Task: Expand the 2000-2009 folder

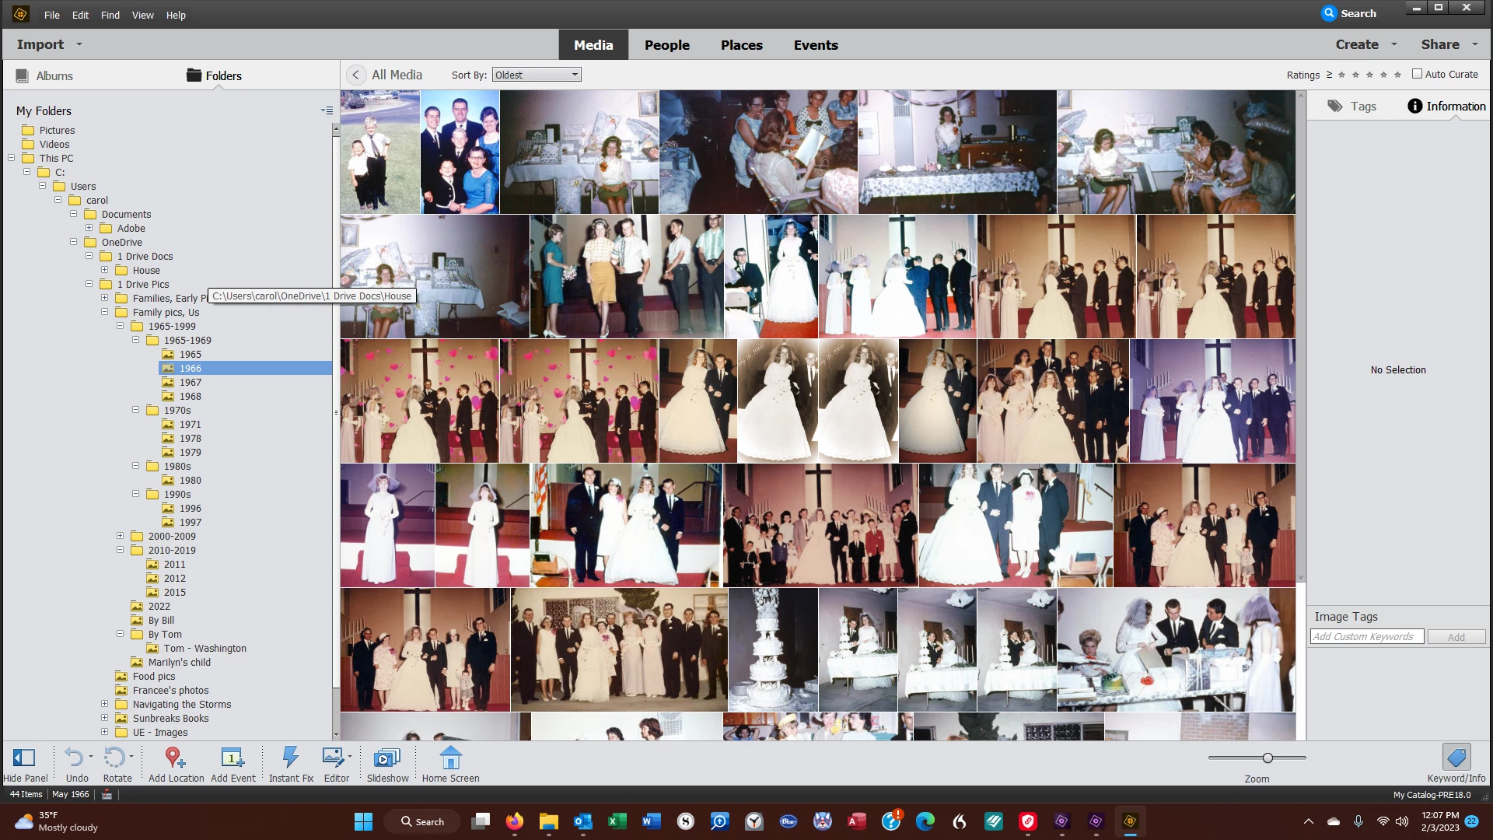Action: click(120, 536)
